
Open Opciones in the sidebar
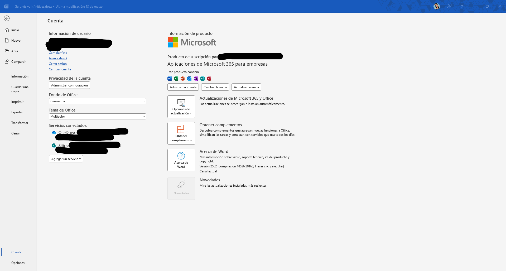click(18, 263)
